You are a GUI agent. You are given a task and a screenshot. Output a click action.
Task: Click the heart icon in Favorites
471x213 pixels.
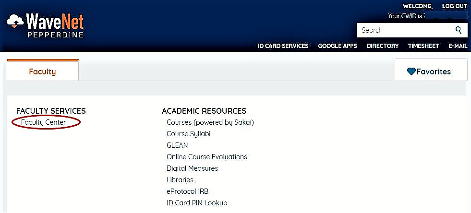click(x=411, y=71)
